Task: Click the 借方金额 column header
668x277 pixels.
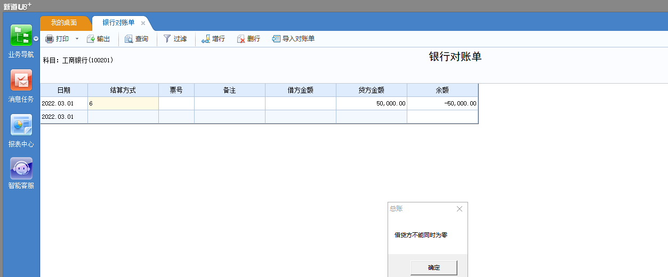Action: coord(300,90)
